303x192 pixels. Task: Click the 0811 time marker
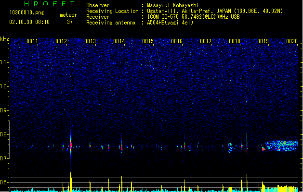click(x=32, y=41)
